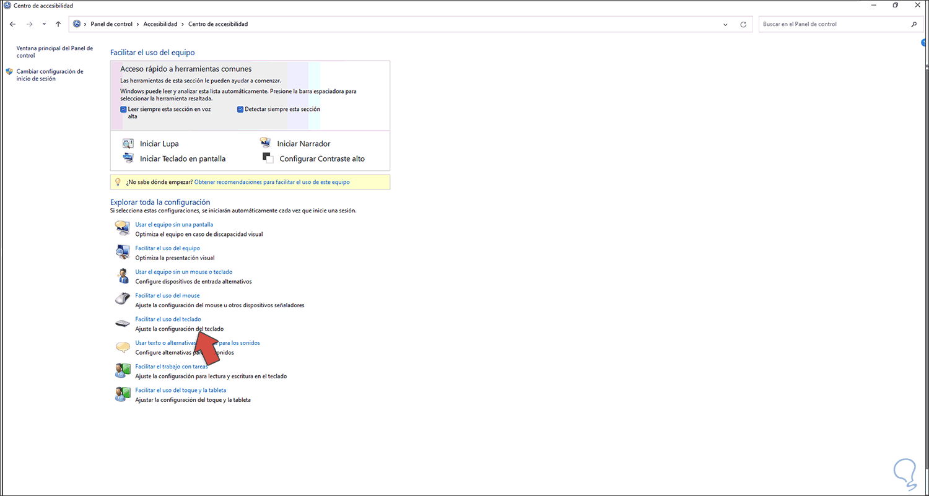The height and width of the screenshot is (496, 929).
Task: Click the keyboard icon for 'uso del teclado'
Action: tap(122, 323)
